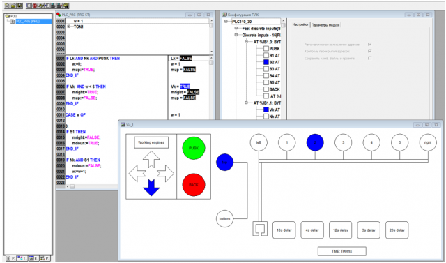446x263 pixels.
Task: Expand Fast discrete inputs node
Action: tap(236, 28)
